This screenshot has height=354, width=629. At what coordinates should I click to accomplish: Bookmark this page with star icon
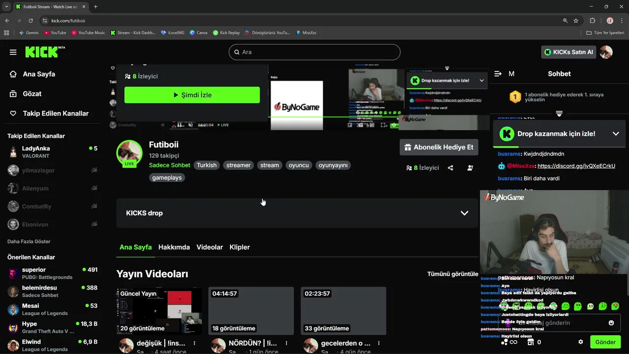pos(576,21)
